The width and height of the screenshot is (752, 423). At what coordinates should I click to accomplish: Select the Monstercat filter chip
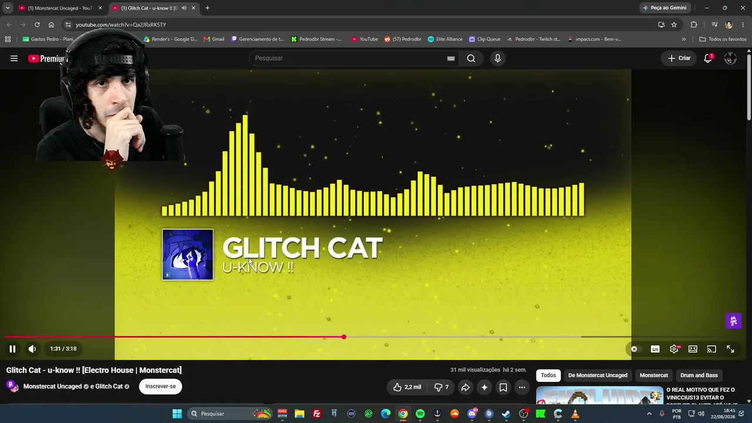point(654,375)
